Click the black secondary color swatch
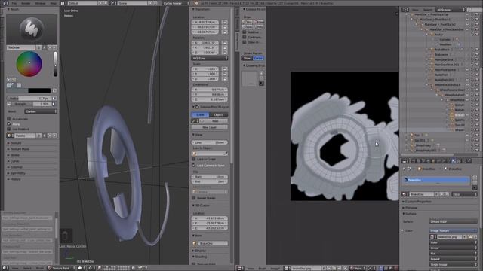The height and width of the screenshot is (271, 483). 39,90
